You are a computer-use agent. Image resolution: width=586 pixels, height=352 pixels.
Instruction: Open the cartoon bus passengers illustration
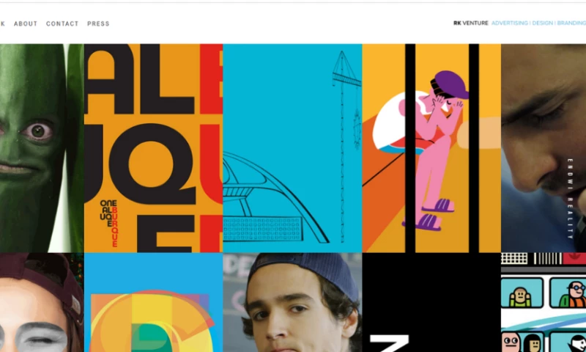click(544, 302)
